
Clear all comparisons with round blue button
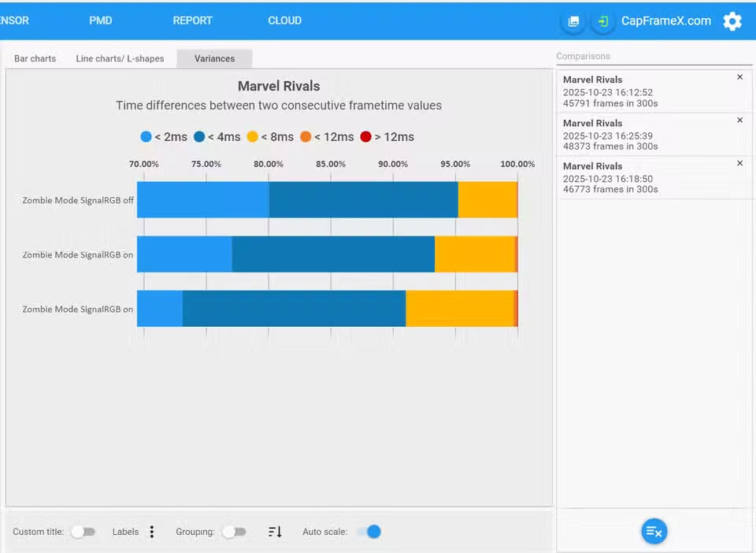(654, 532)
